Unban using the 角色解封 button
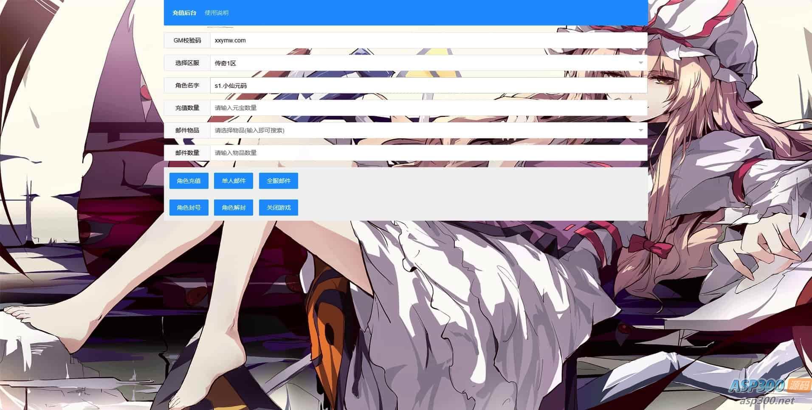This screenshot has width=812, height=410. click(234, 208)
